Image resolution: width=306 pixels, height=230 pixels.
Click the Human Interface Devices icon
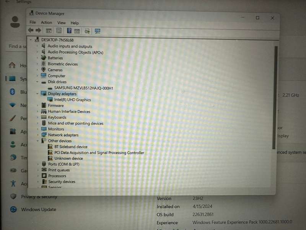[44, 111]
